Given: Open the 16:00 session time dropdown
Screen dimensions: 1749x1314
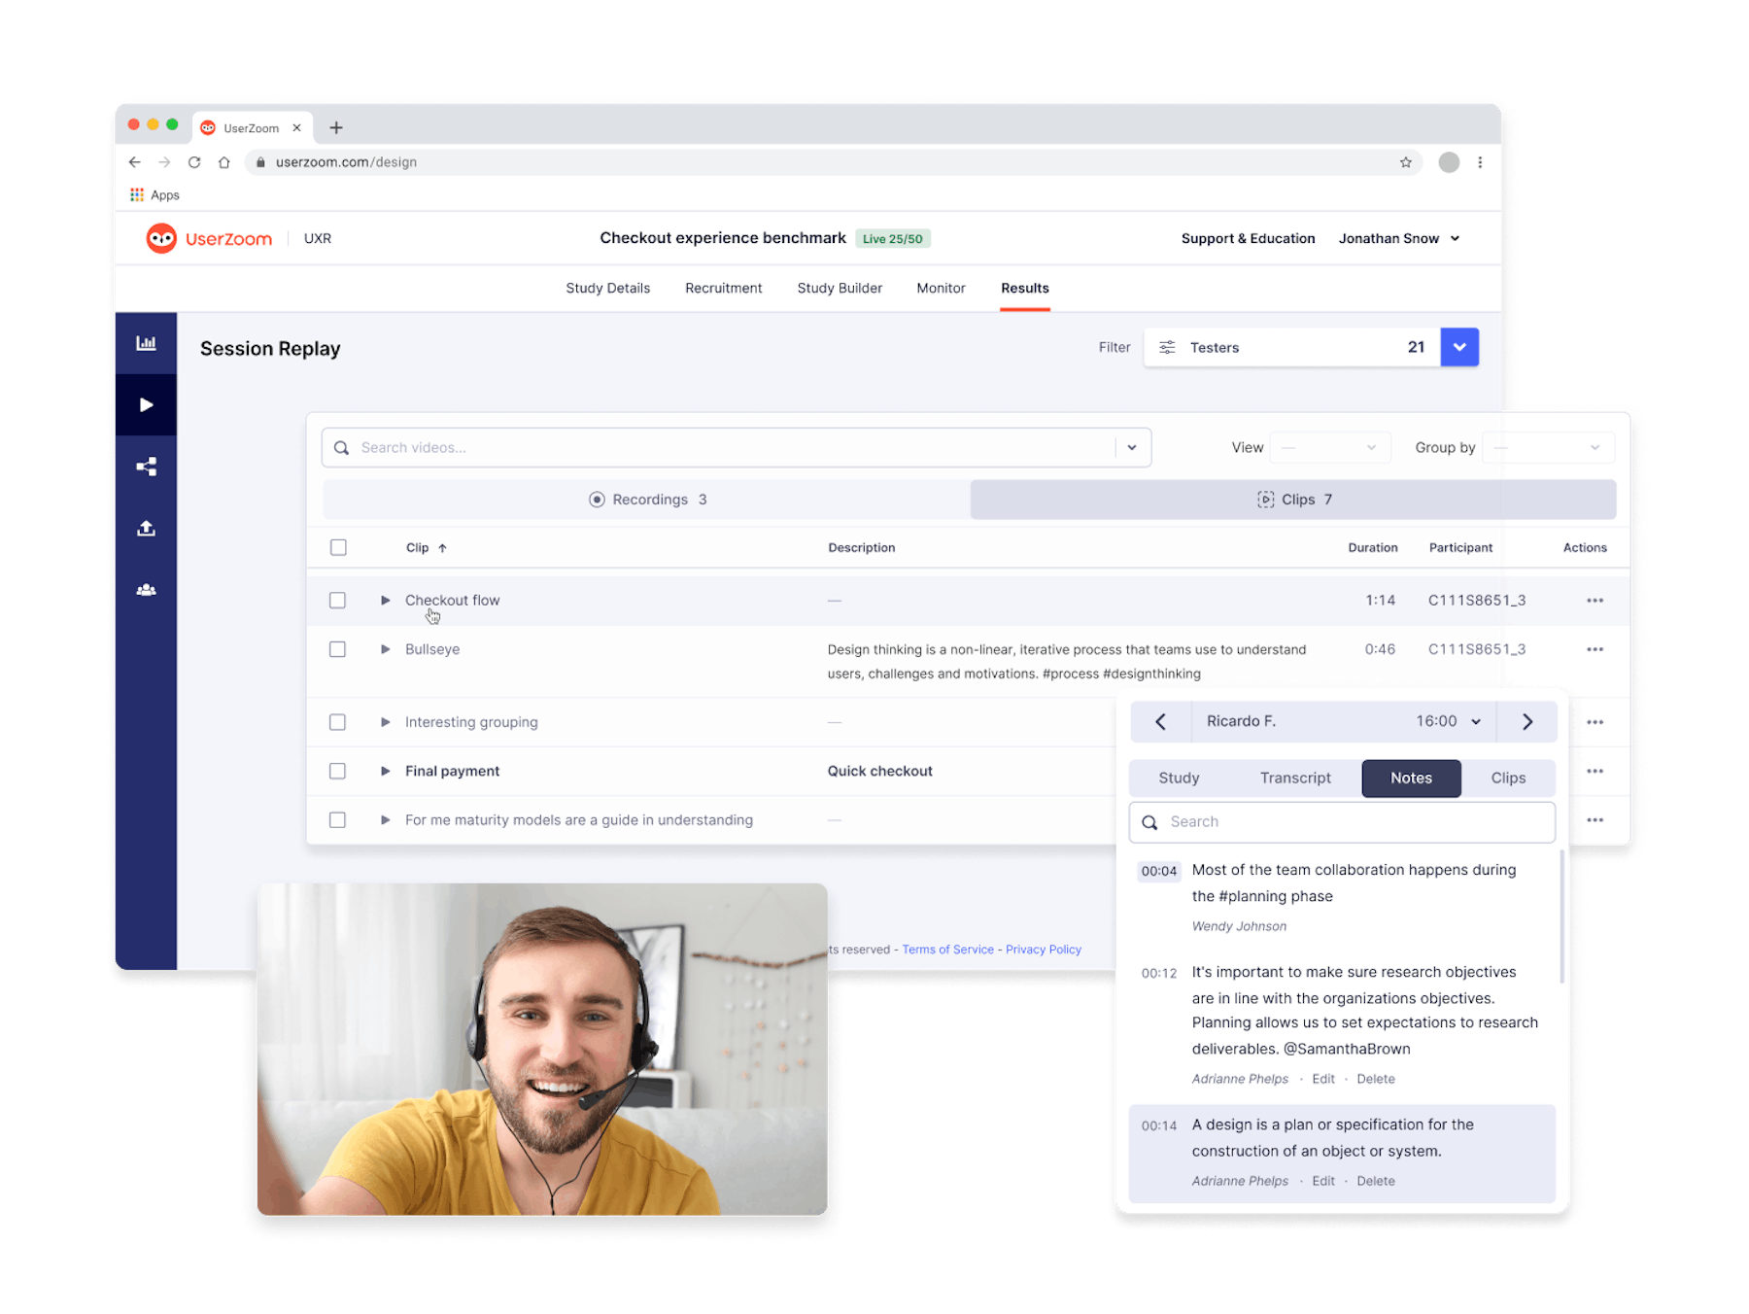Looking at the screenshot, I should point(1449,721).
